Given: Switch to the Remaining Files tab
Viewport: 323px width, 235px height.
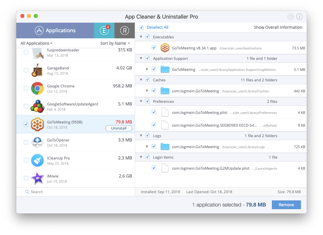Looking at the screenshot, I should (124, 30).
